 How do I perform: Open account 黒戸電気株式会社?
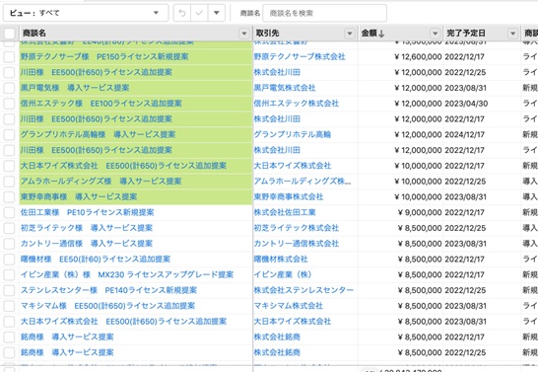(x=285, y=88)
